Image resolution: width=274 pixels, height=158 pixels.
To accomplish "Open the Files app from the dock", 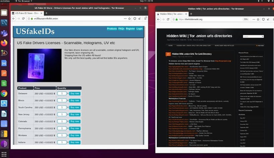I will click(4, 13).
